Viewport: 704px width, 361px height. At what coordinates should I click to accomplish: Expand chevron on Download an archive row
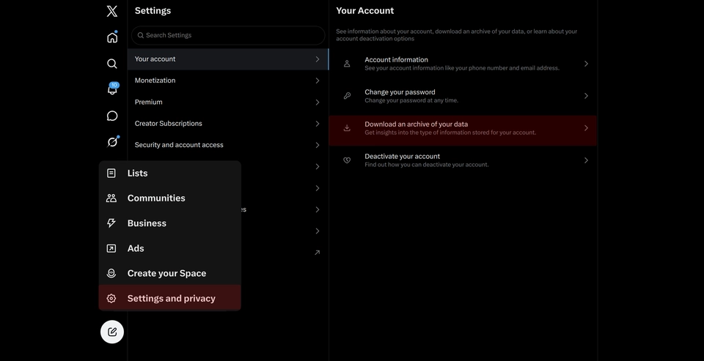tap(586, 128)
